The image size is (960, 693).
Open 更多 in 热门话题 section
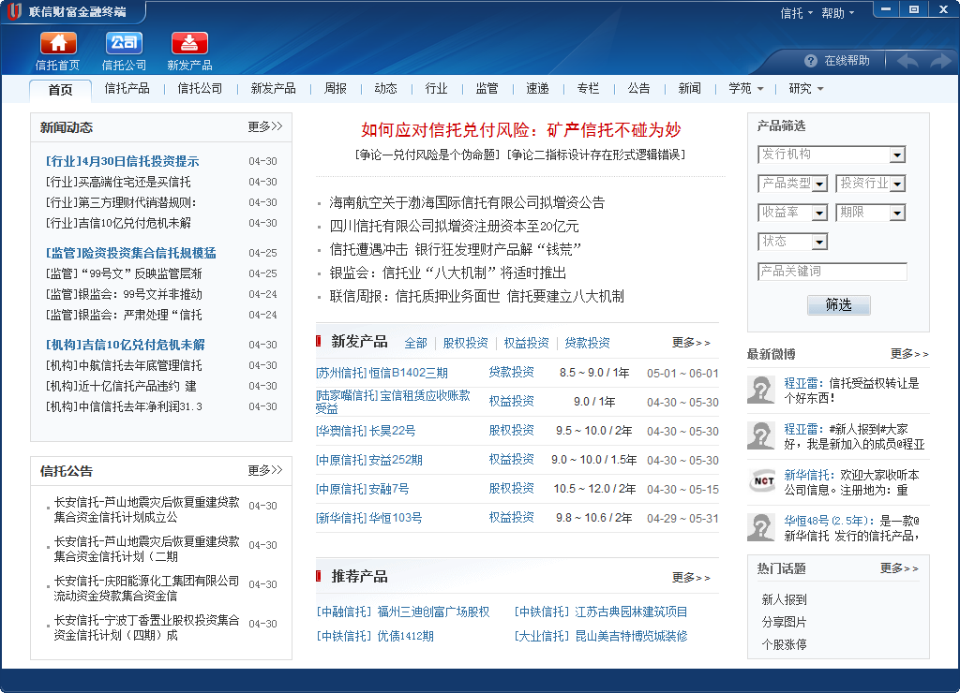pos(899,568)
